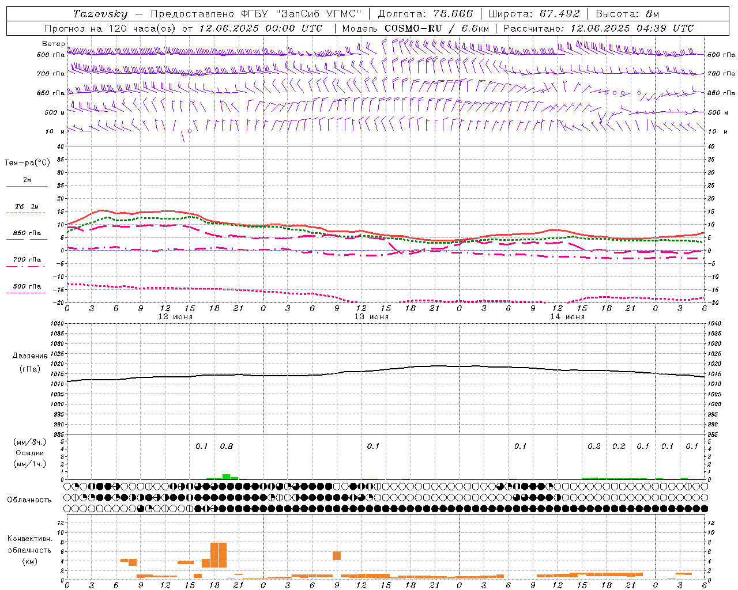Select the (км) unit under convective cloudiness
The width and height of the screenshot is (738, 590).
(x=29, y=561)
